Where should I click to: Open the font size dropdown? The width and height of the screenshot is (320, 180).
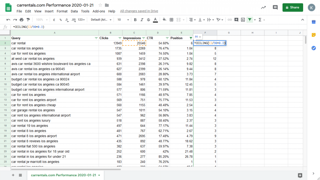coord(123,20)
